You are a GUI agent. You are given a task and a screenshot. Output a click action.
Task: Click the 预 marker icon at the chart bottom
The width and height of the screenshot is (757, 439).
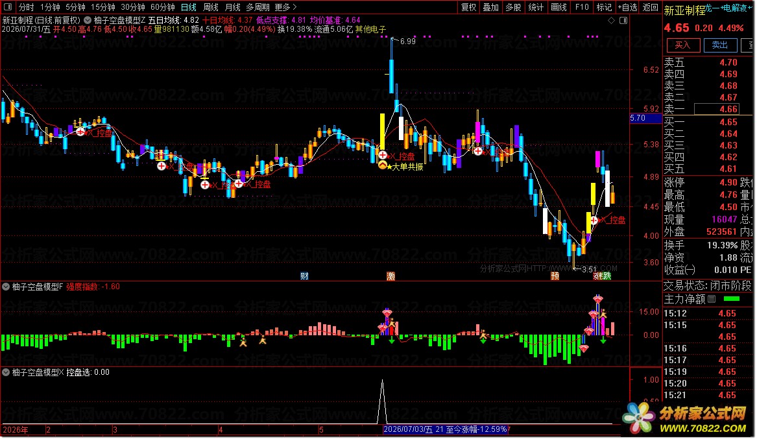[x=555, y=276]
